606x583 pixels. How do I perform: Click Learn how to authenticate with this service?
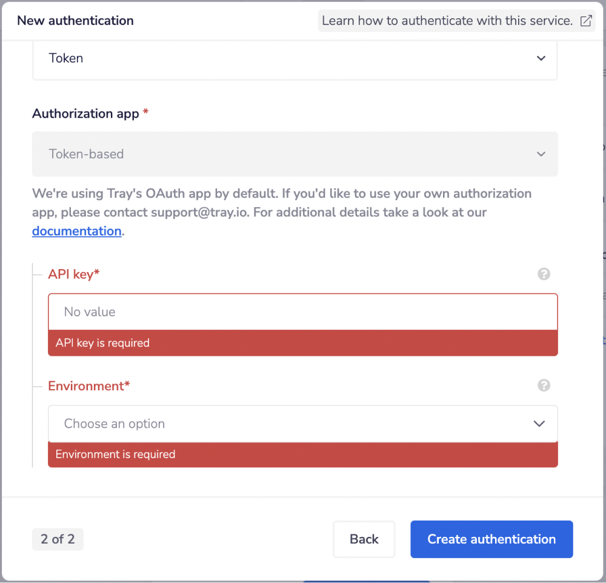click(448, 20)
